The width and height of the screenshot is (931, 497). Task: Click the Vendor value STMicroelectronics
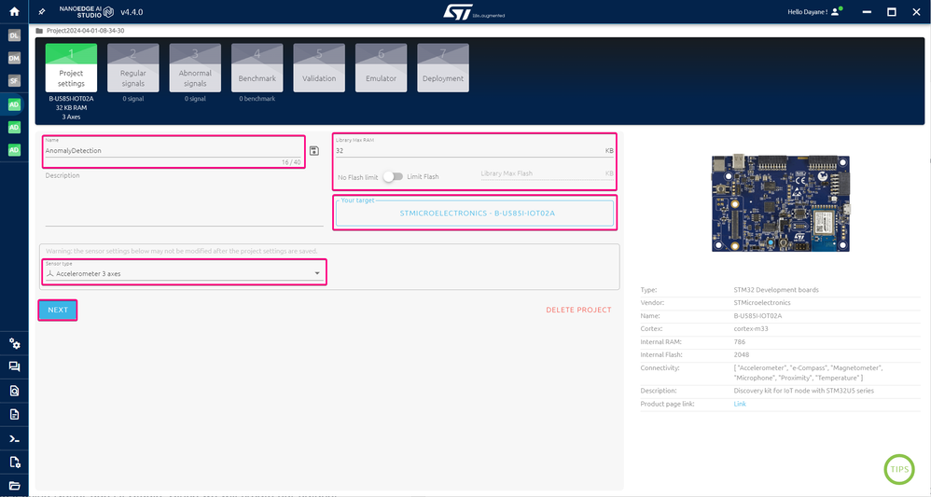point(762,303)
